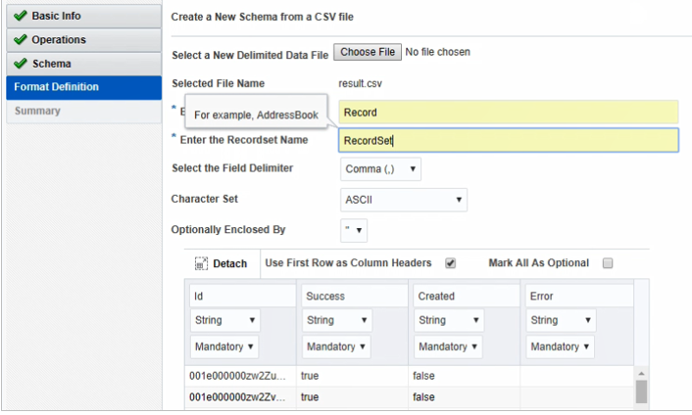Open the Optionally Enclosed By dropdown

click(x=353, y=232)
